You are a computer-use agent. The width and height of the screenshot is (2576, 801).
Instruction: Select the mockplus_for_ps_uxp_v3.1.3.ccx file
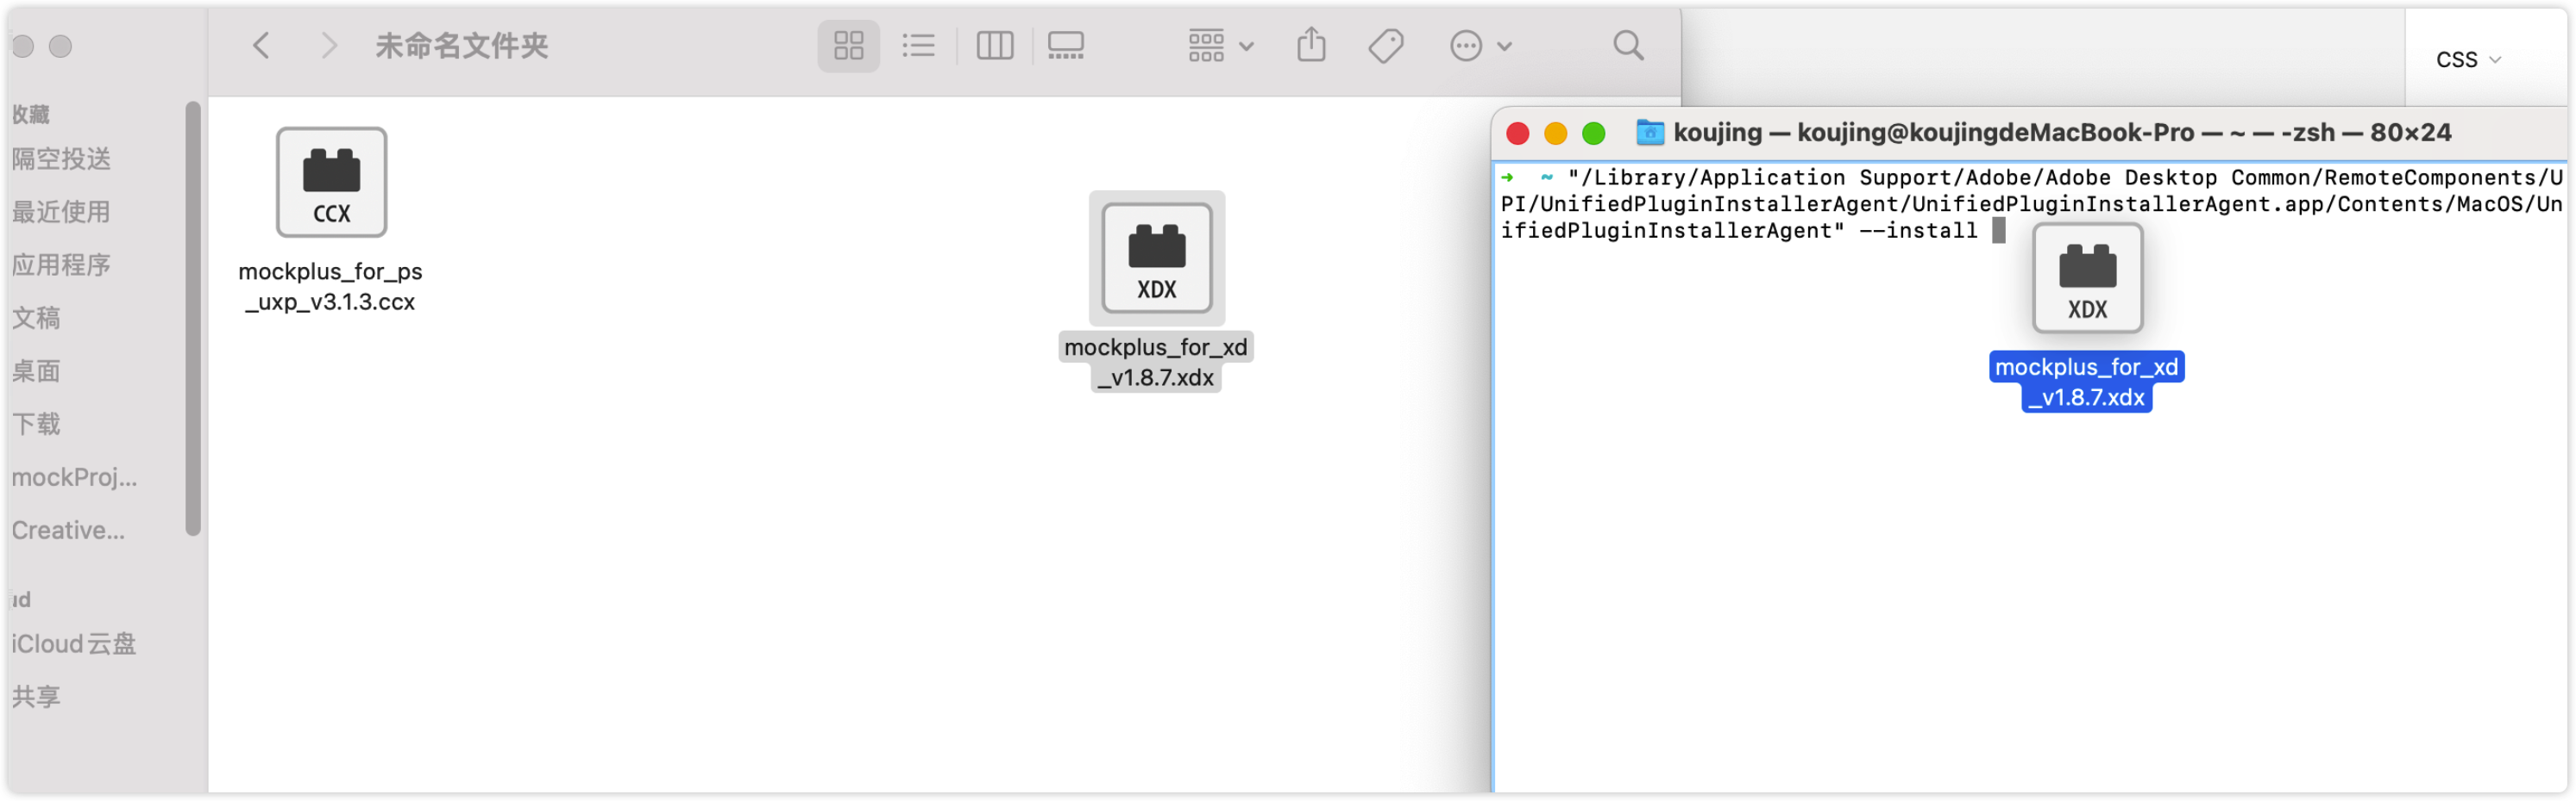pyautogui.click(x=331, y=183)
